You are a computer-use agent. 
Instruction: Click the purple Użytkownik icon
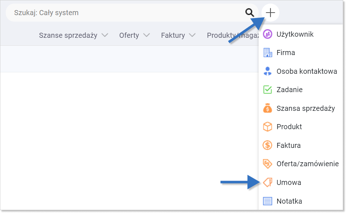click(268, 34)
